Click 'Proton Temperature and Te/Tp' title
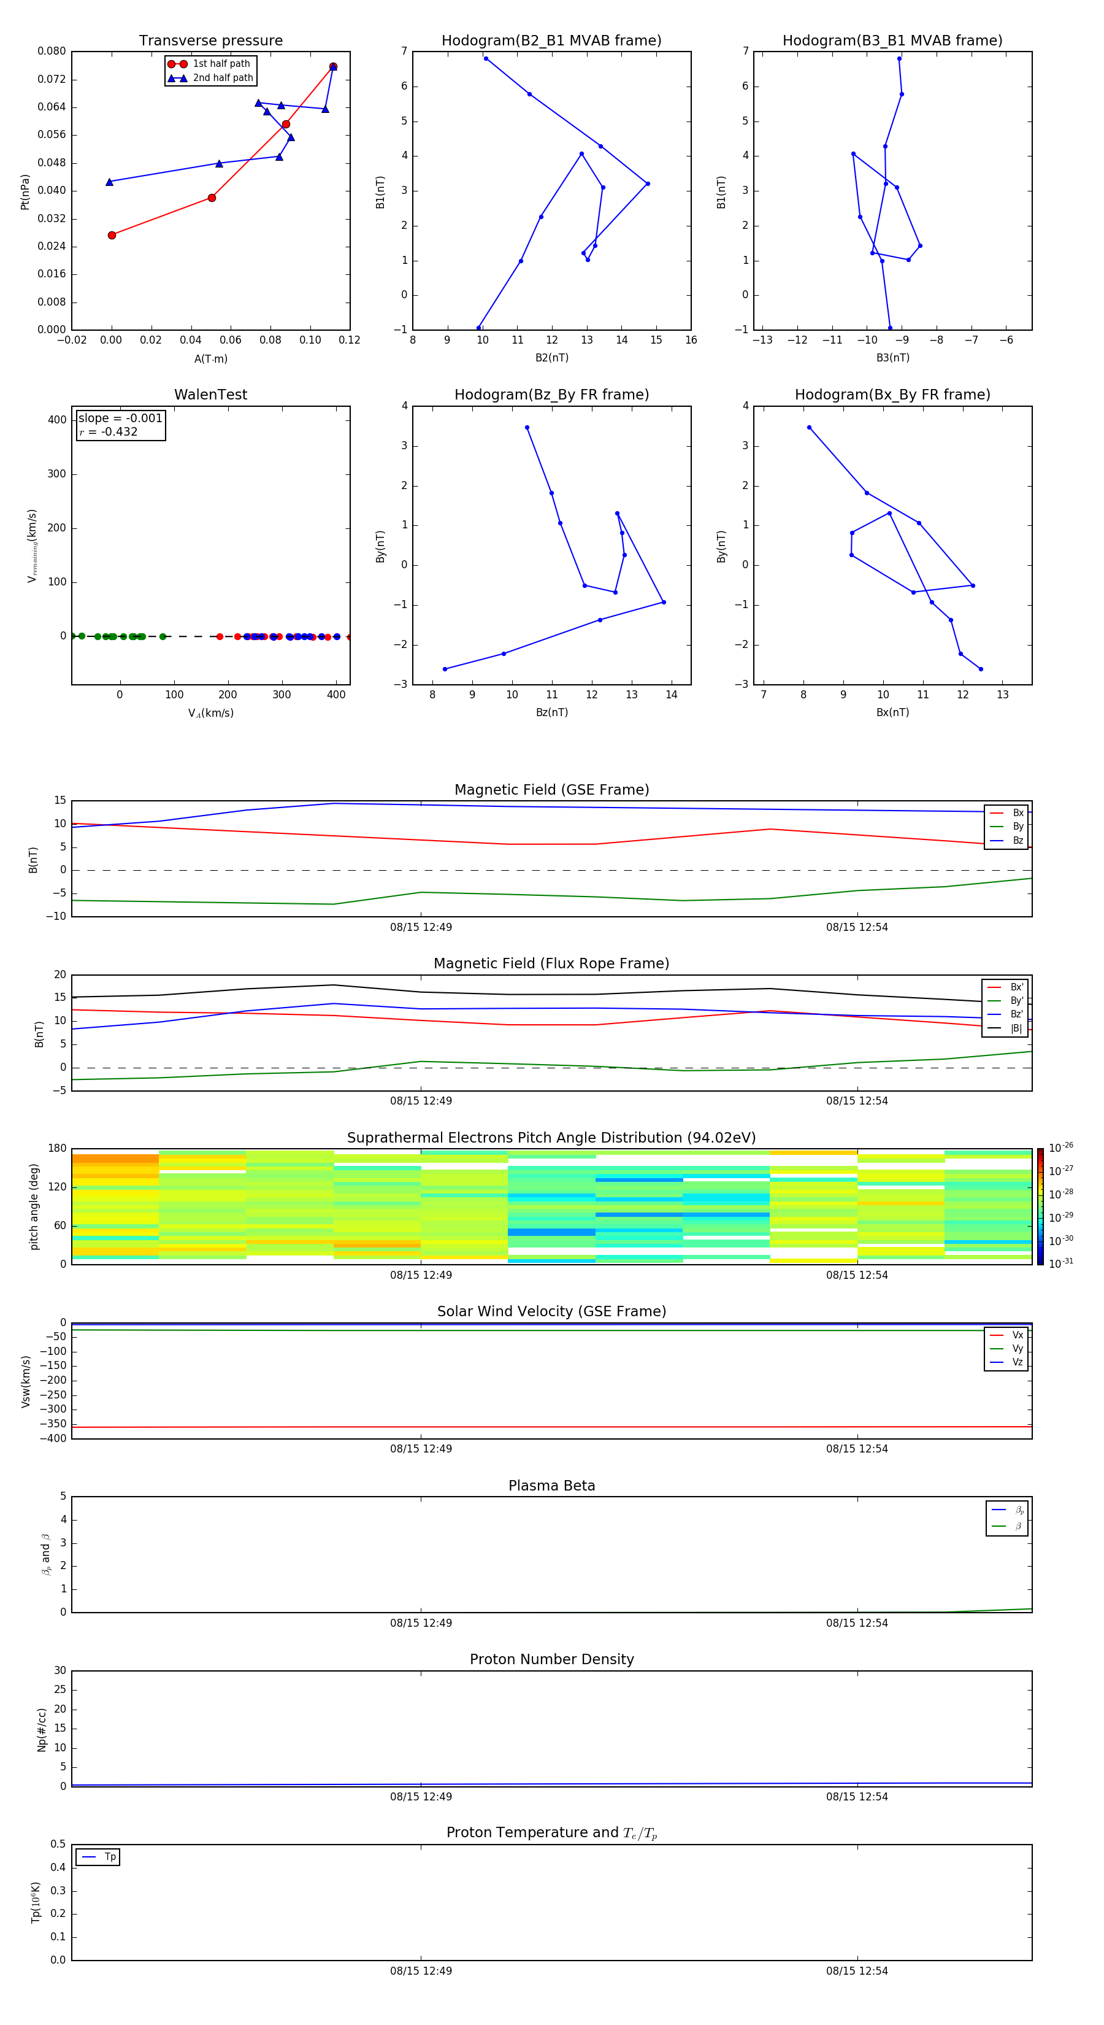This screenshot has width=1104, height=2025. pyautogui.click(x=551, y=1833)
